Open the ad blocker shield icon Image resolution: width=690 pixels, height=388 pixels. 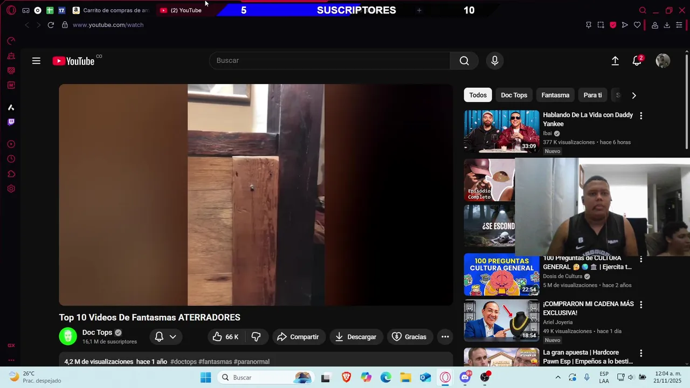[613, 25]
